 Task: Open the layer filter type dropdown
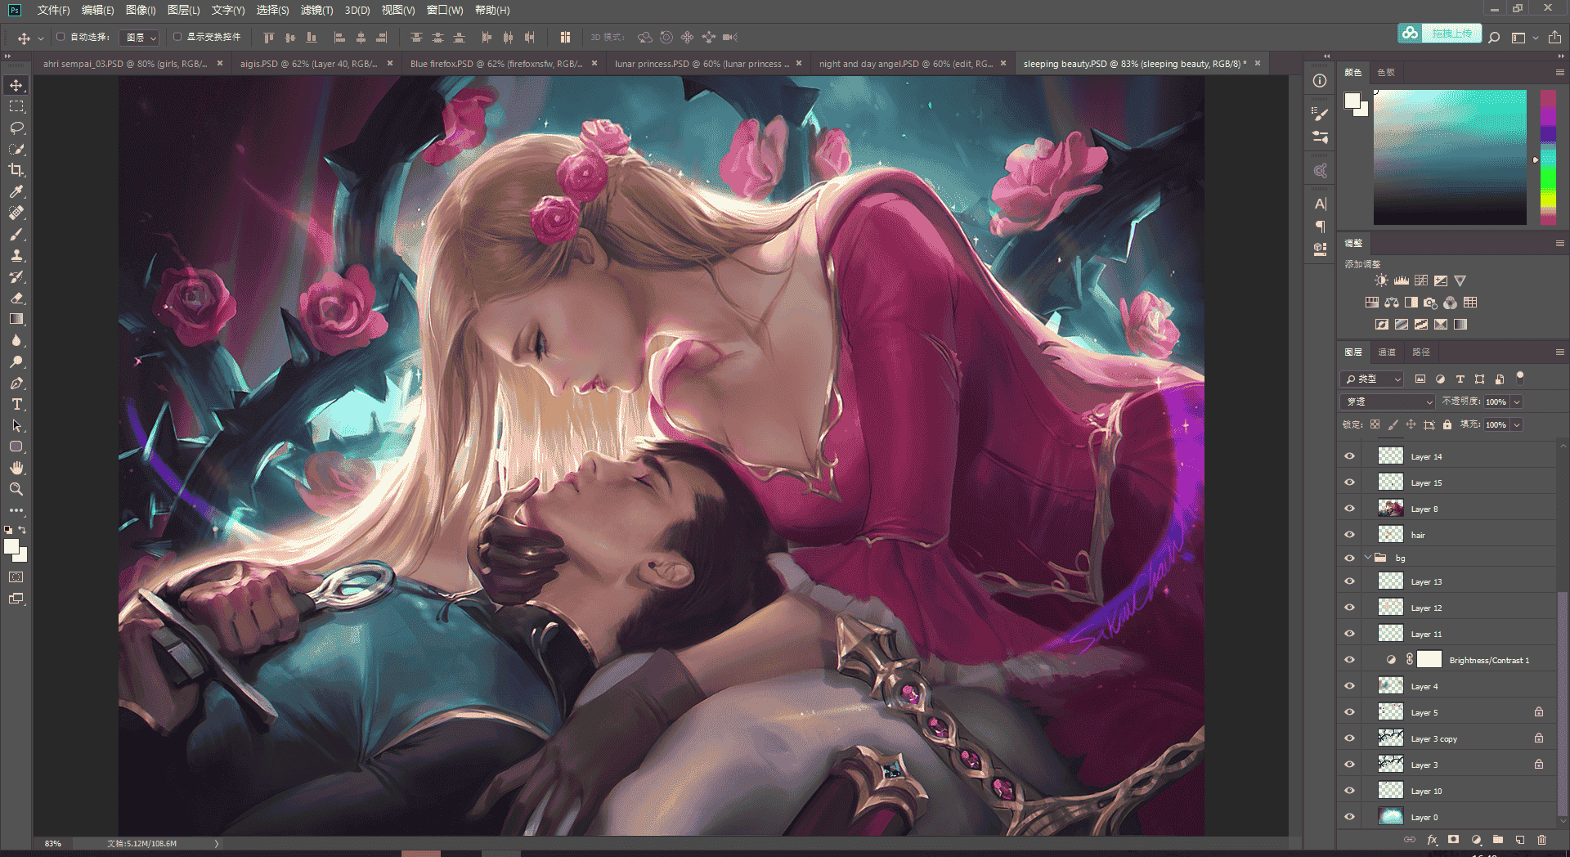1372,379
